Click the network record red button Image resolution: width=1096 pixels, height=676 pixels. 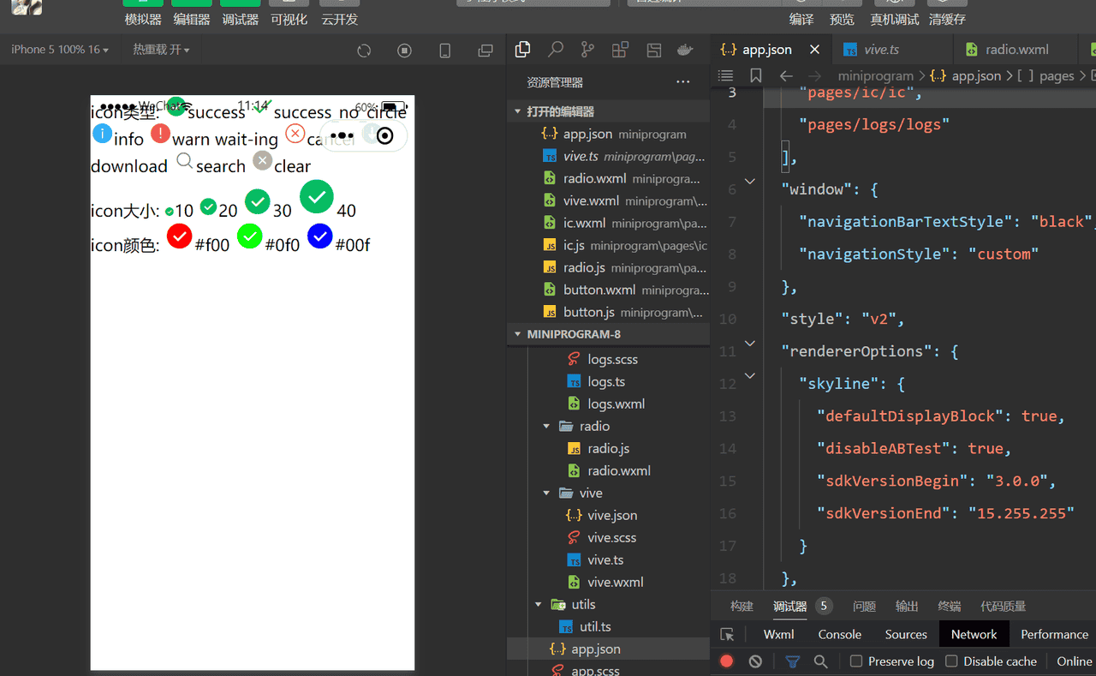pos(727,661)
